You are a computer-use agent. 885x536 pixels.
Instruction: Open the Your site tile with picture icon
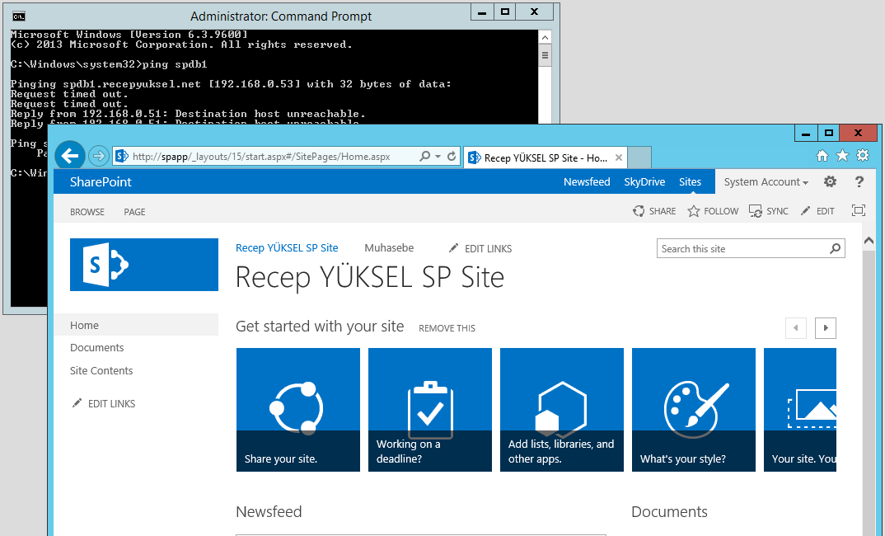pyautogui.click(x=800, y=410)
